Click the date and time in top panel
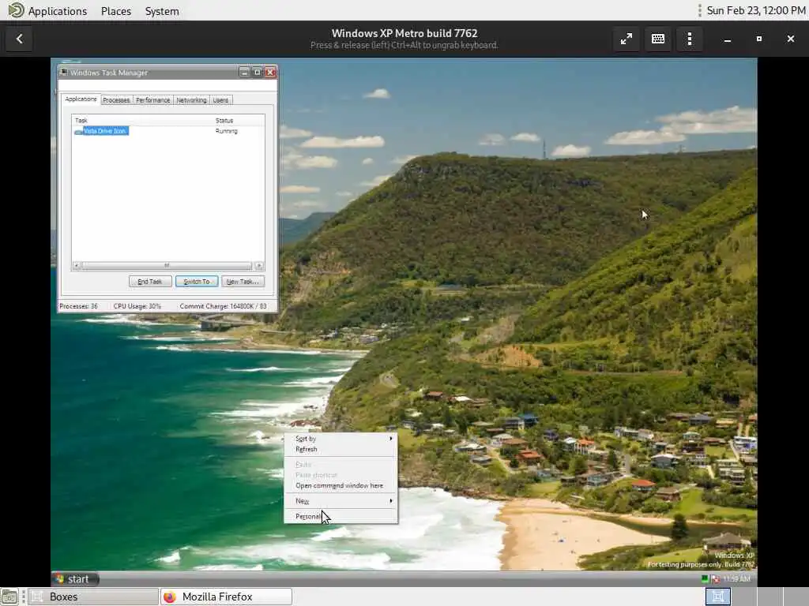 756,10
